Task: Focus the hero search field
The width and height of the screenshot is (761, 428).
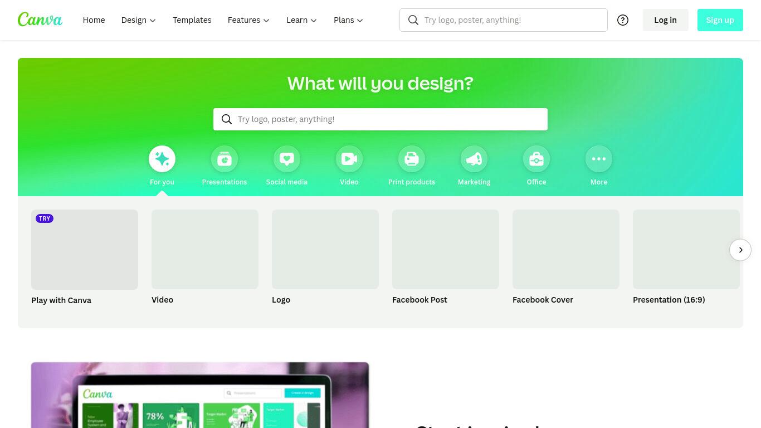Action: [x=380, y=119]
